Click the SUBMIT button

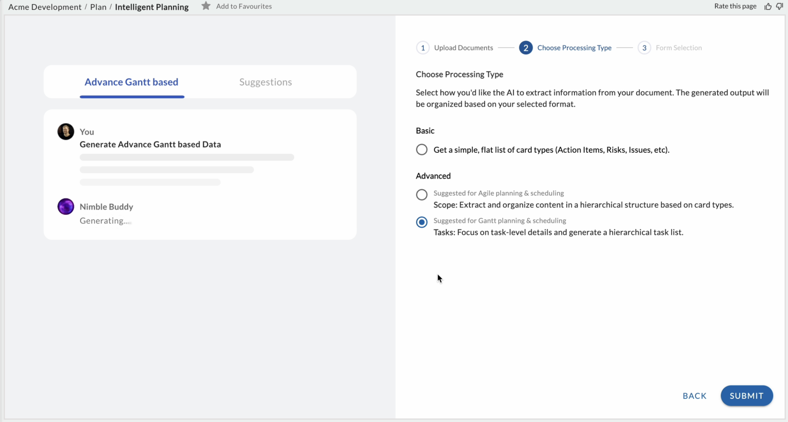coord(746,396)
